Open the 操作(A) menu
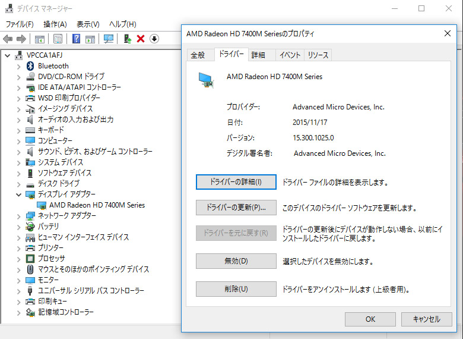This screenshot has height=339, width=463. (55, 24)
